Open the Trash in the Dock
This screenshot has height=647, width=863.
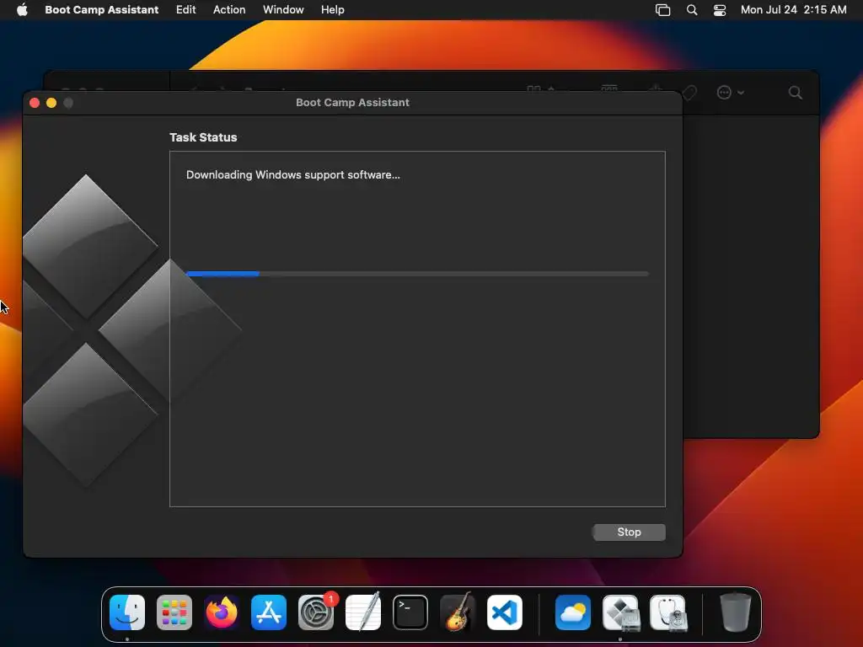click(x=735, y=612)
